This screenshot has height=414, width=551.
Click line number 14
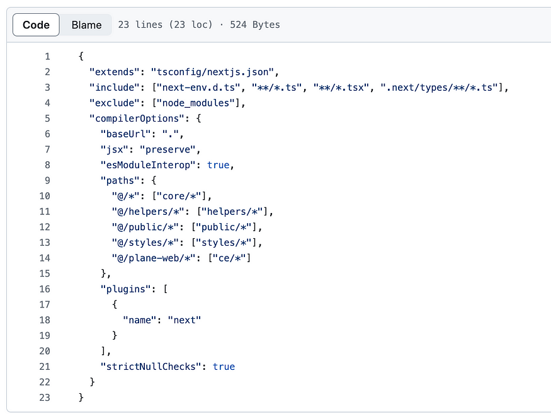click(x=45, y=258)
